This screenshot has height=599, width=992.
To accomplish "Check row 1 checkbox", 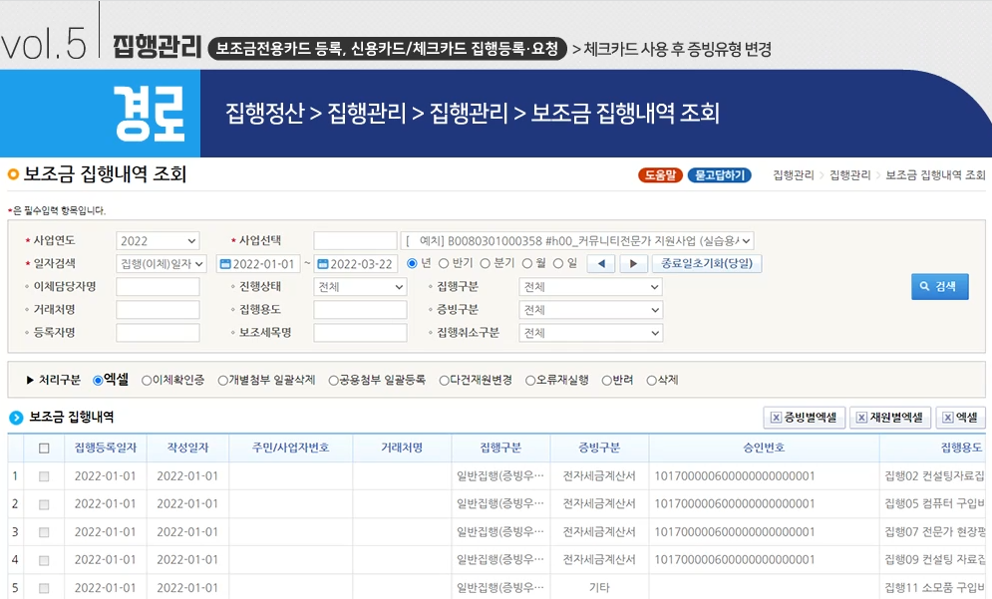I will pyautogui.click(x=44, y=476).
